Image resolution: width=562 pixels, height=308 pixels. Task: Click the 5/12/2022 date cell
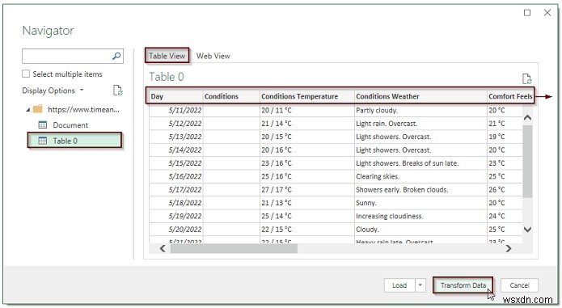[176, 124]
